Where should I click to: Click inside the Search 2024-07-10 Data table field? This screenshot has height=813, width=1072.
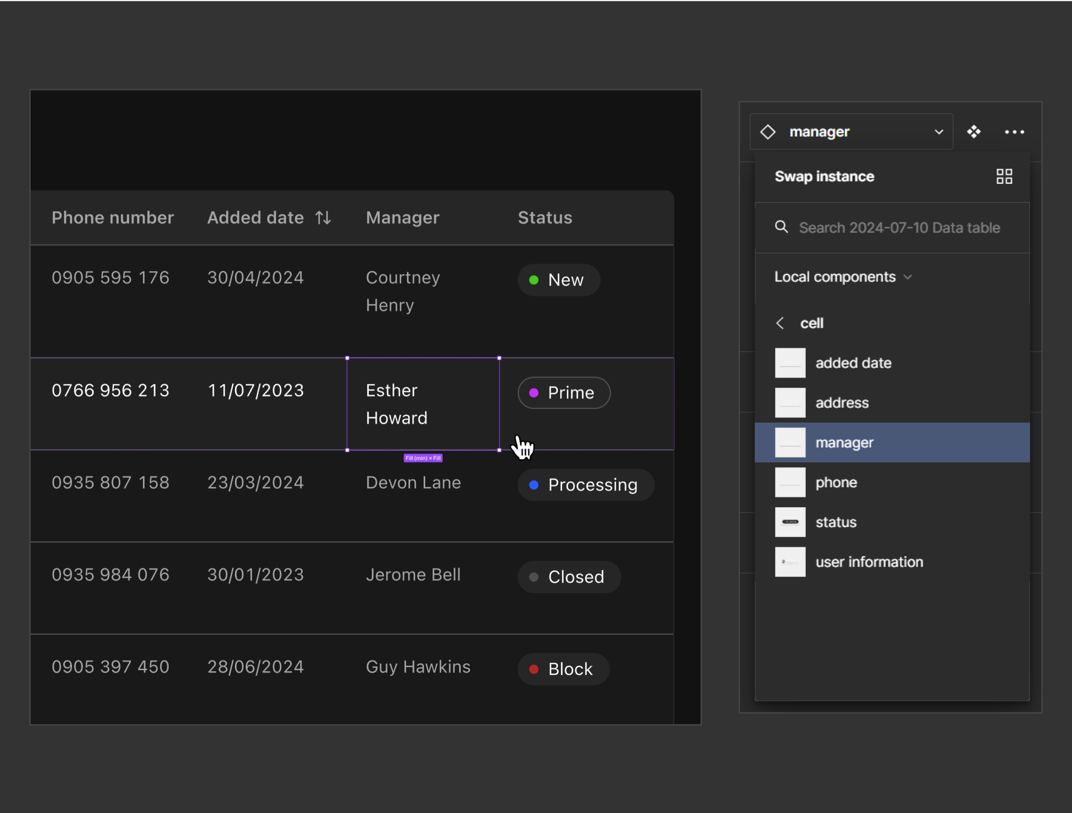pos(899,227)
